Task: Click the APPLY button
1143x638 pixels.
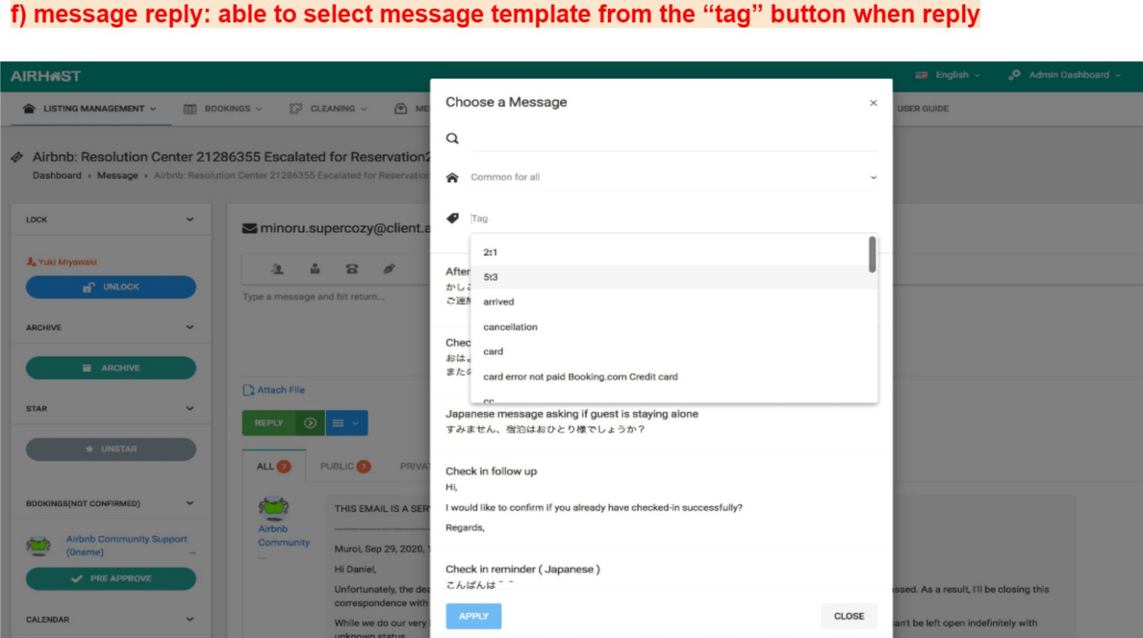Action: tap(473, 616)
